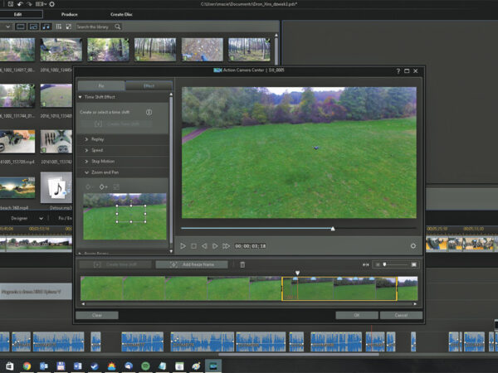Adjust the timeline zoom slider handle

pos(384,264)
